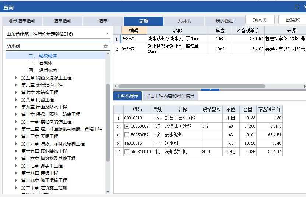Click upper table 名称 column header
This screenshot has width=306, height=197.
point(177,30)
